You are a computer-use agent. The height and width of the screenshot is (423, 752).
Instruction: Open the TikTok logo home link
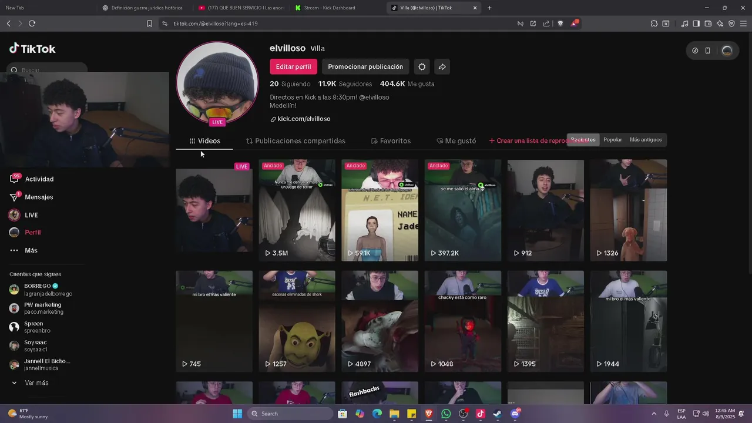32,49
